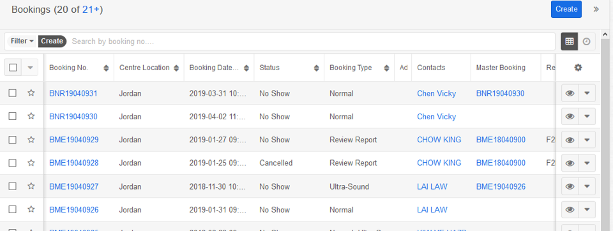Open row actions dropdown for BNR19040930
The height and width of the screenshot is (231, 613).
coord(587,117)
